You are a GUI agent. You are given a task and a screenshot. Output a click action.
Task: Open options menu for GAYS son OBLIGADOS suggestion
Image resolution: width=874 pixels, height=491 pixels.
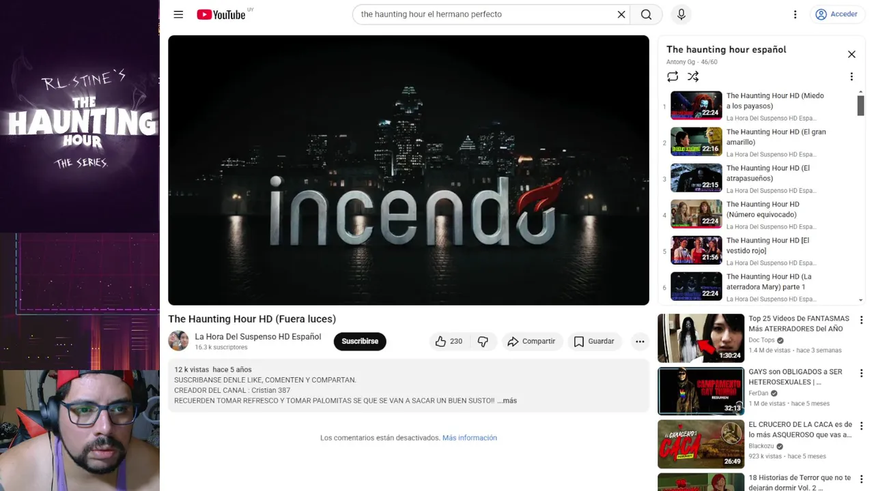coord(861,373)
